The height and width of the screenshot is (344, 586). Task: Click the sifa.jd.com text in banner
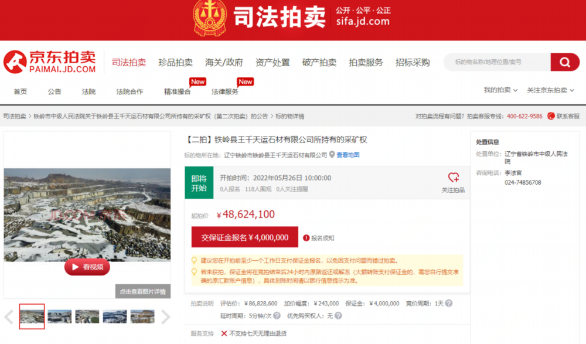[x=363, y=21]
